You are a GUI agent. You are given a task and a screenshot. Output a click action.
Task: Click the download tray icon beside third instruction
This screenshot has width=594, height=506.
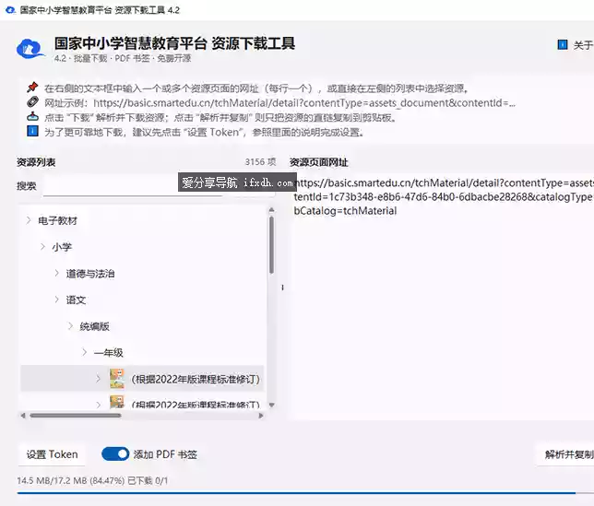point(32,116)
